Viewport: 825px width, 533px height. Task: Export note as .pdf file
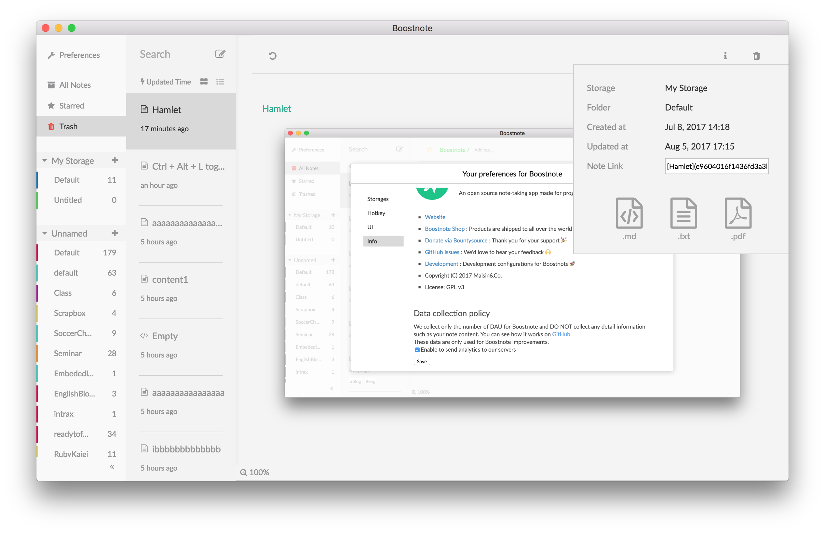pyautogui.click(x=738, y=218)
